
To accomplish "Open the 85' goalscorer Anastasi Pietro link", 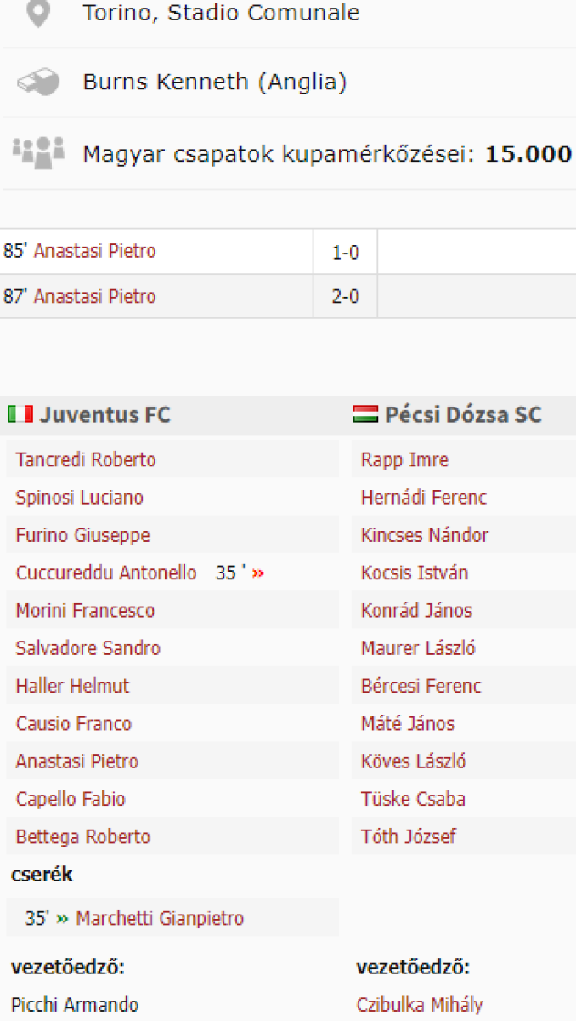I will (x=95, y=252).
